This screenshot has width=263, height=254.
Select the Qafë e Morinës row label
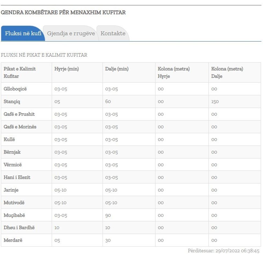click(20, 127)
